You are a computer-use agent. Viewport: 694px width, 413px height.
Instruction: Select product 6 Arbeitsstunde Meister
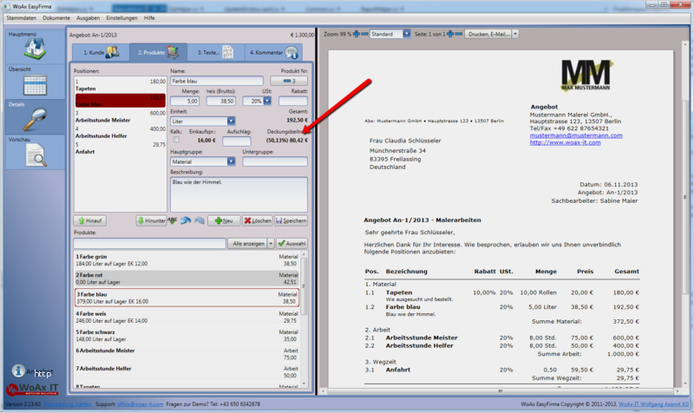[187, 354]
